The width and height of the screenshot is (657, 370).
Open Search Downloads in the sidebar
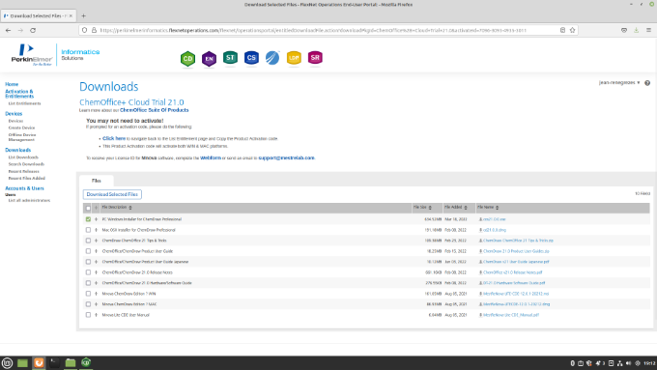click(x=26, y=164)
